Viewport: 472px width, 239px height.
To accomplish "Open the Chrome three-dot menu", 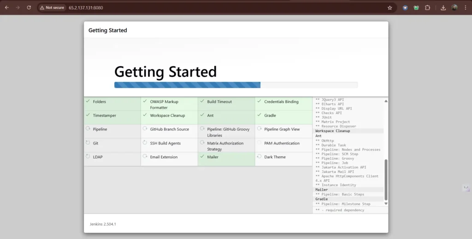I will click(x=466, y=7).
